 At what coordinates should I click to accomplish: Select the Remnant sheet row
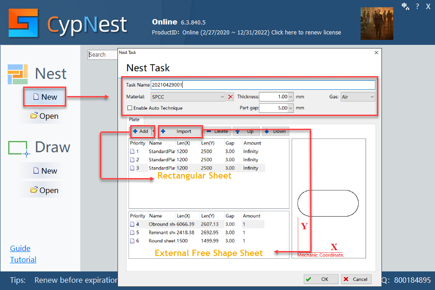coord(197,232)
